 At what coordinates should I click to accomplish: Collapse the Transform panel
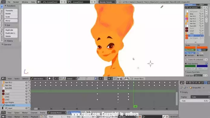pos(5,6)
